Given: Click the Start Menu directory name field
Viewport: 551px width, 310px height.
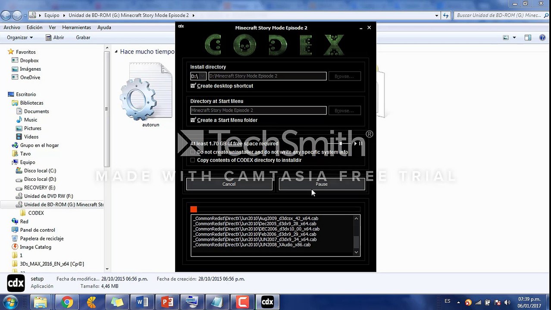Looking at the screenshot, I should pyautogui.click(x=258, y=110).
